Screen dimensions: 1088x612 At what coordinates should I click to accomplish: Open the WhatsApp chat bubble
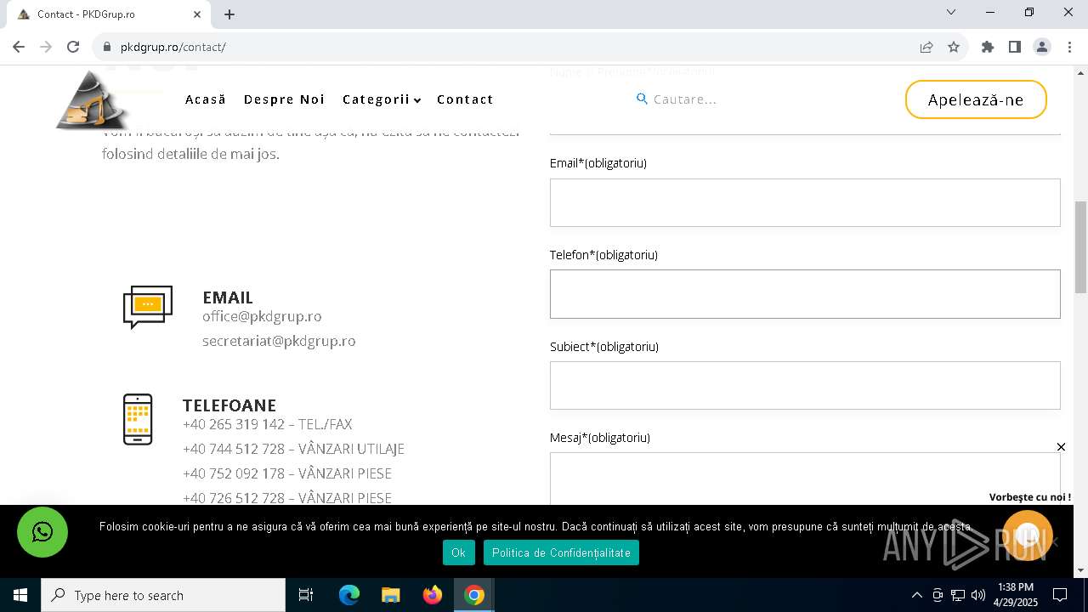coord(42,532)
